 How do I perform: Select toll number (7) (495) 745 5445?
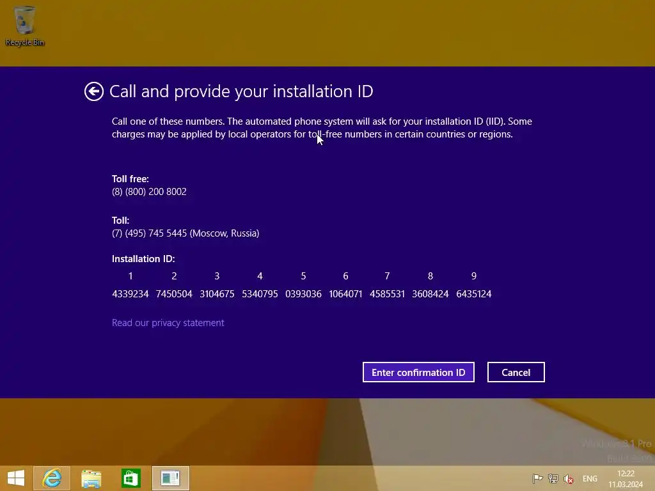149,233
